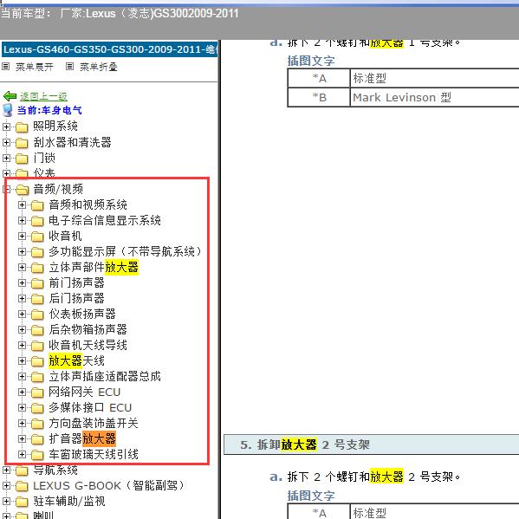The image size is (519, 519).
Task: Click the Mark Levinson 型 table cell
Action: click(x=434, y=97)
